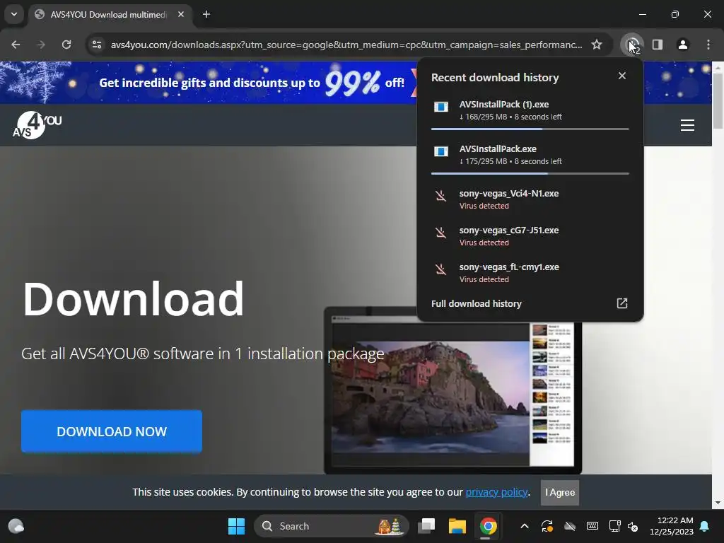Select the sony-vegas_fL-cmy1.exe download entry
This screenshot has height=543, width=724.
(530, 273)
